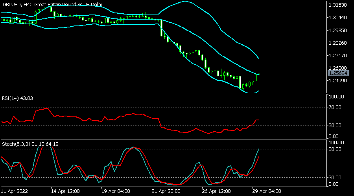Click the 11 Apr 2022 date label
Screen dimensions: 354x196
coord(15,191)
